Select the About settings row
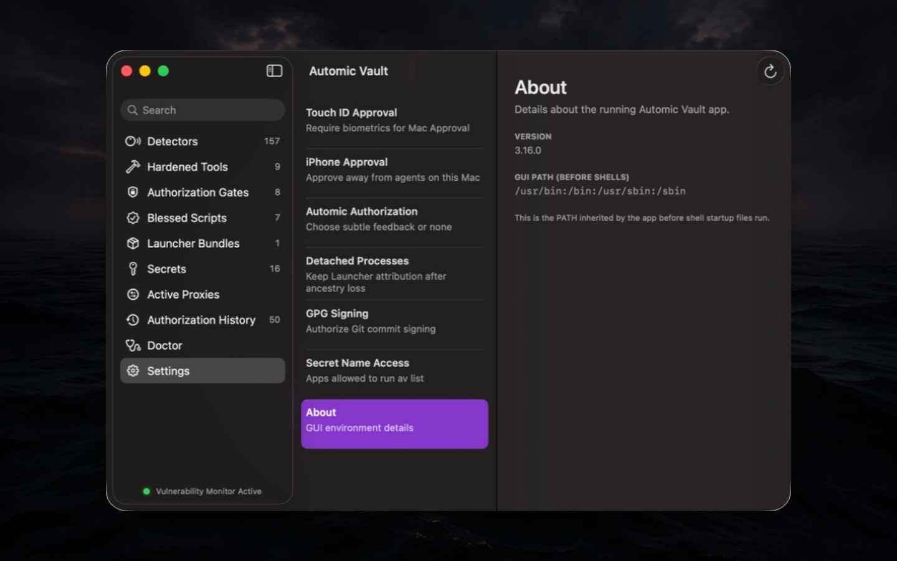Image resolution: width=897 pixels, height=561 pixels. click(394, 424)
